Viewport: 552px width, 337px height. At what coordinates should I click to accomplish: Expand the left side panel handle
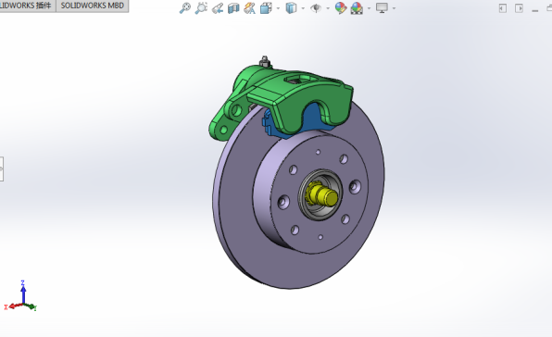click(x=2, y=168)
